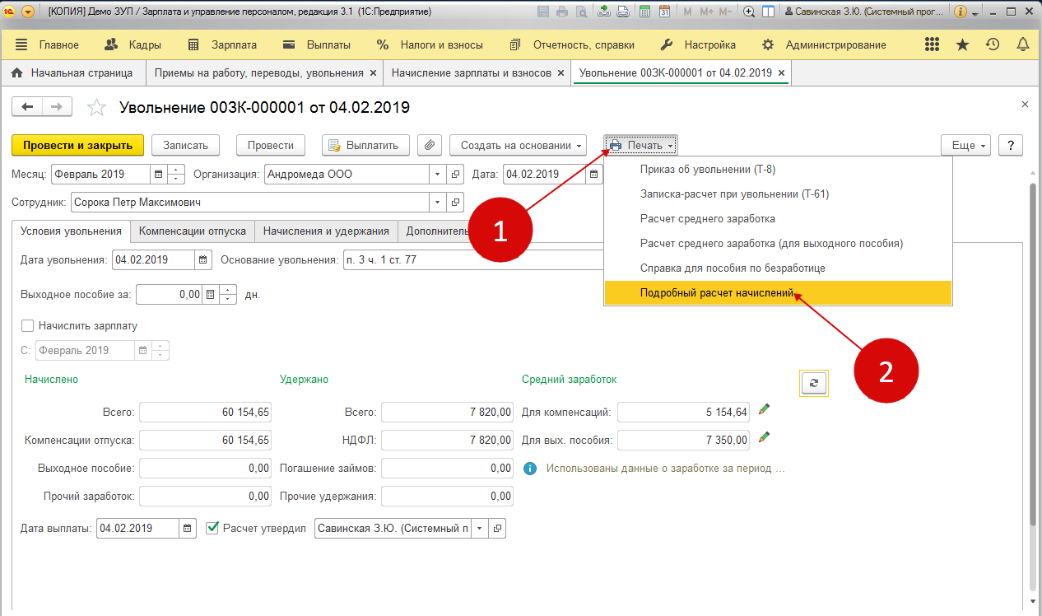Switch to Компенсации отпуска tab
This screenshot has width=1042, height=616.
tap(193, 231)
